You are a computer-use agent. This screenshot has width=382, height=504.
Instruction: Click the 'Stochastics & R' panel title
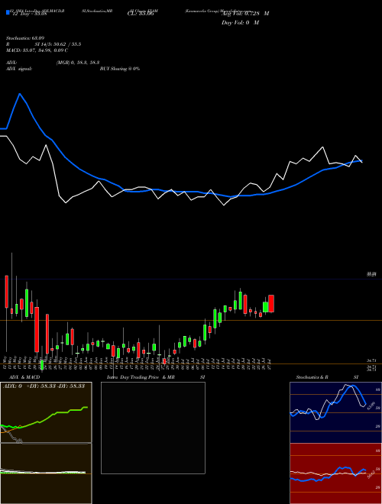[x=312, y=377]
